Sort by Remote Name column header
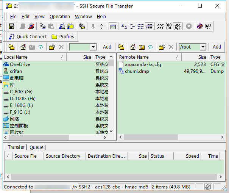229x193 pixels. pyautogui.click(x=150, y=57)
